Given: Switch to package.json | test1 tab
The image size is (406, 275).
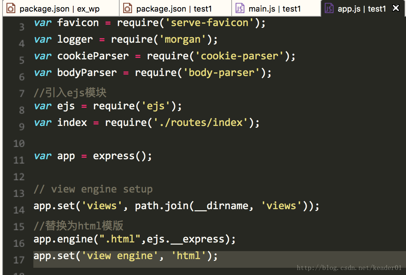Looking at the screenshot, I should click(x=175, y=9).
